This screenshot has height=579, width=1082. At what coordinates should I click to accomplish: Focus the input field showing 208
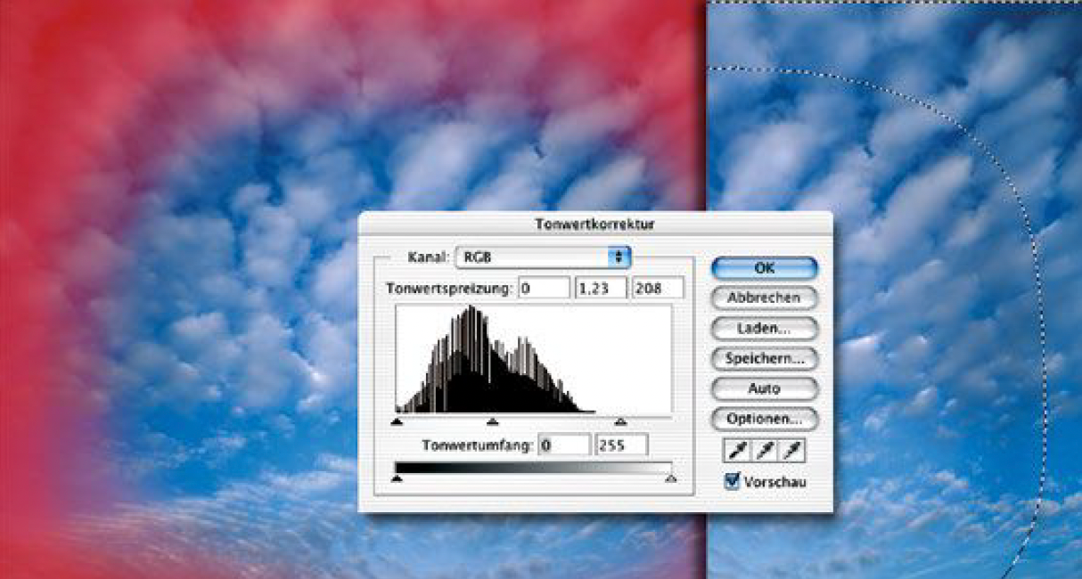point(658,288)
